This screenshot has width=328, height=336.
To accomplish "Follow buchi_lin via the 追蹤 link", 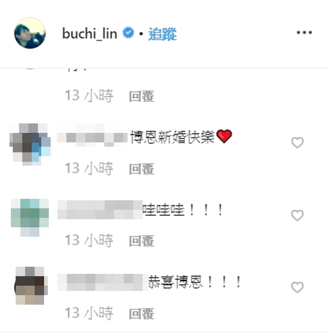I will pos(163,34).
